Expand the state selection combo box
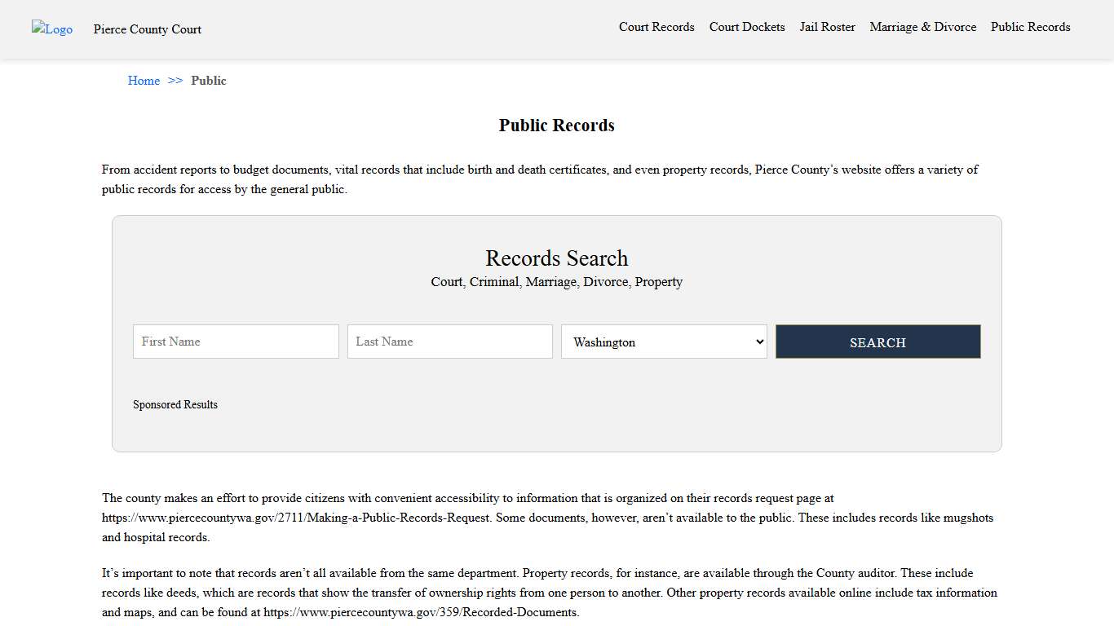This screenshot has width=1114, height=626. (663, 342)
